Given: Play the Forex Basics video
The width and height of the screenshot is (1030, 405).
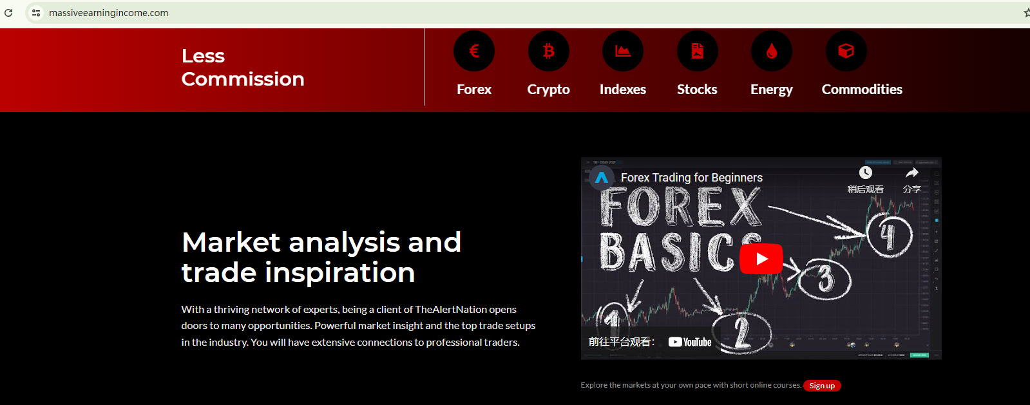Looking at the screenshot, I should point(761,259).
